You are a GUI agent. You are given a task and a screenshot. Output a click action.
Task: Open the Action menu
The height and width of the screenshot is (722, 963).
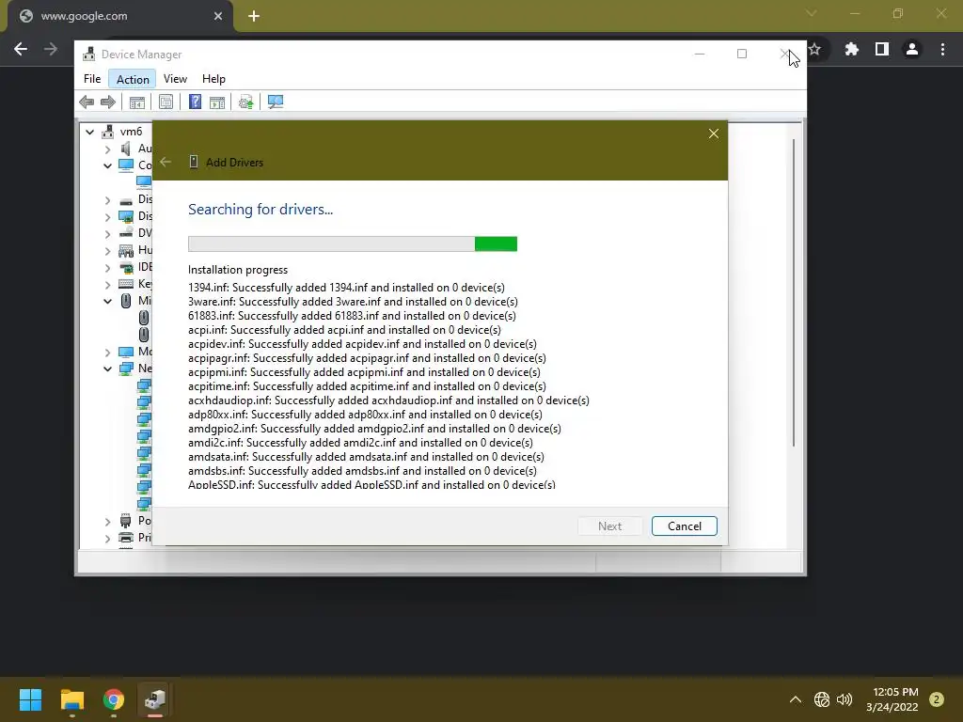coord(133,79)
